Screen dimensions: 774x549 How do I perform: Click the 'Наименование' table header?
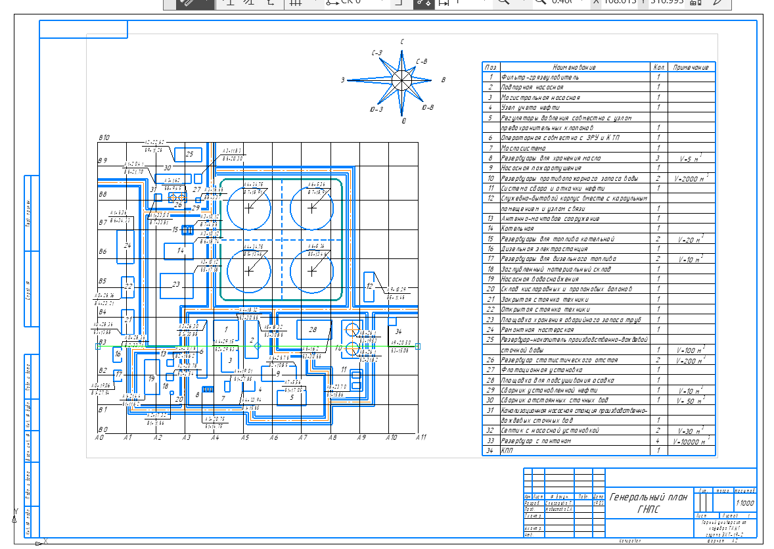574,67
